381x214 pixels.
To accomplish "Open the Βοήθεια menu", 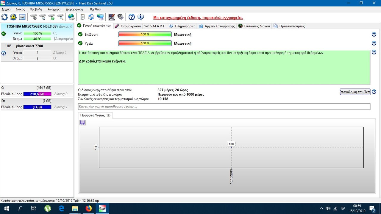I will click(95, 9).
